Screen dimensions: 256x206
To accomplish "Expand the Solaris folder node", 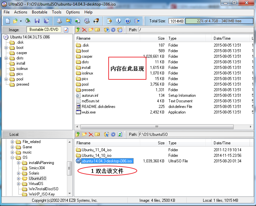I will click(x=18, y=173).
